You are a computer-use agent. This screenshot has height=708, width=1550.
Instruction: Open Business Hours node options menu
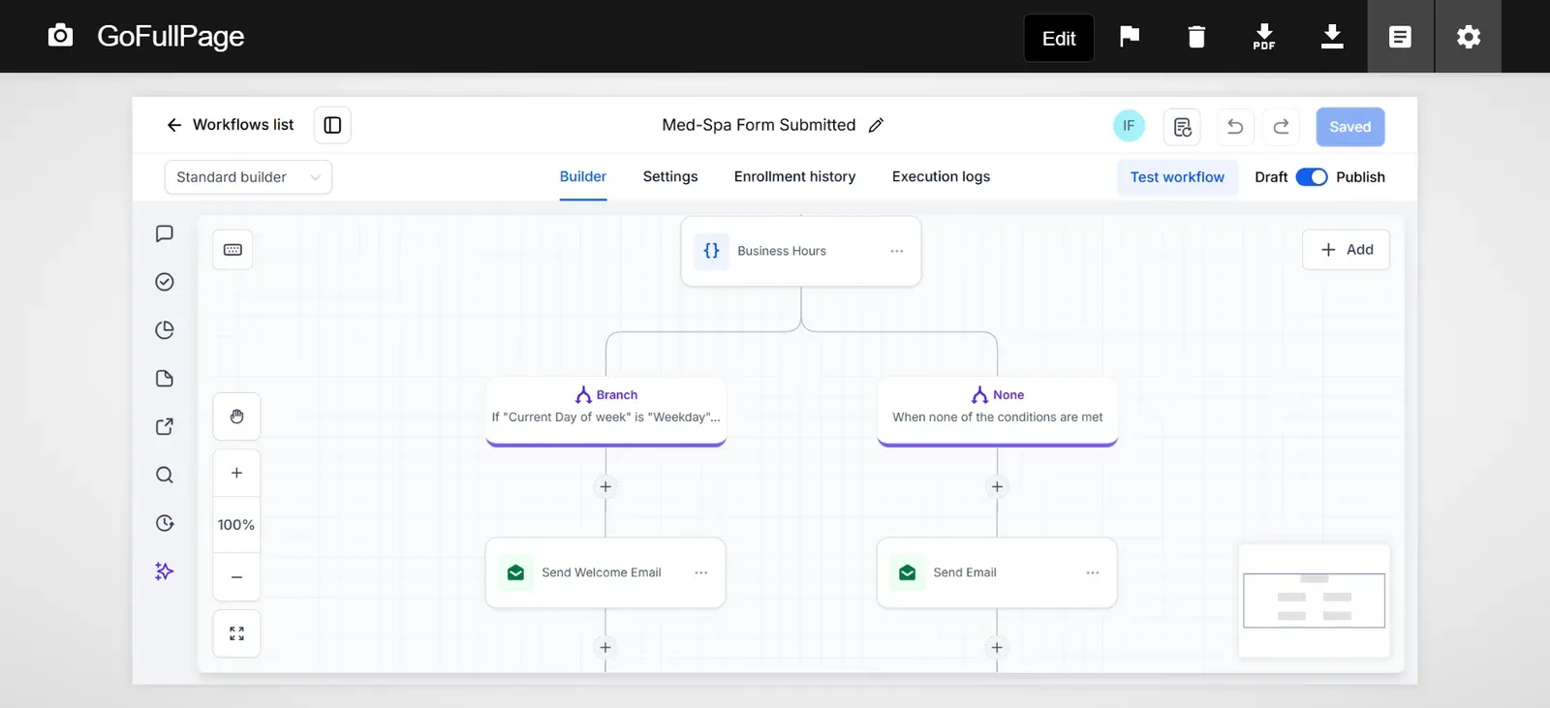(897, 251)
